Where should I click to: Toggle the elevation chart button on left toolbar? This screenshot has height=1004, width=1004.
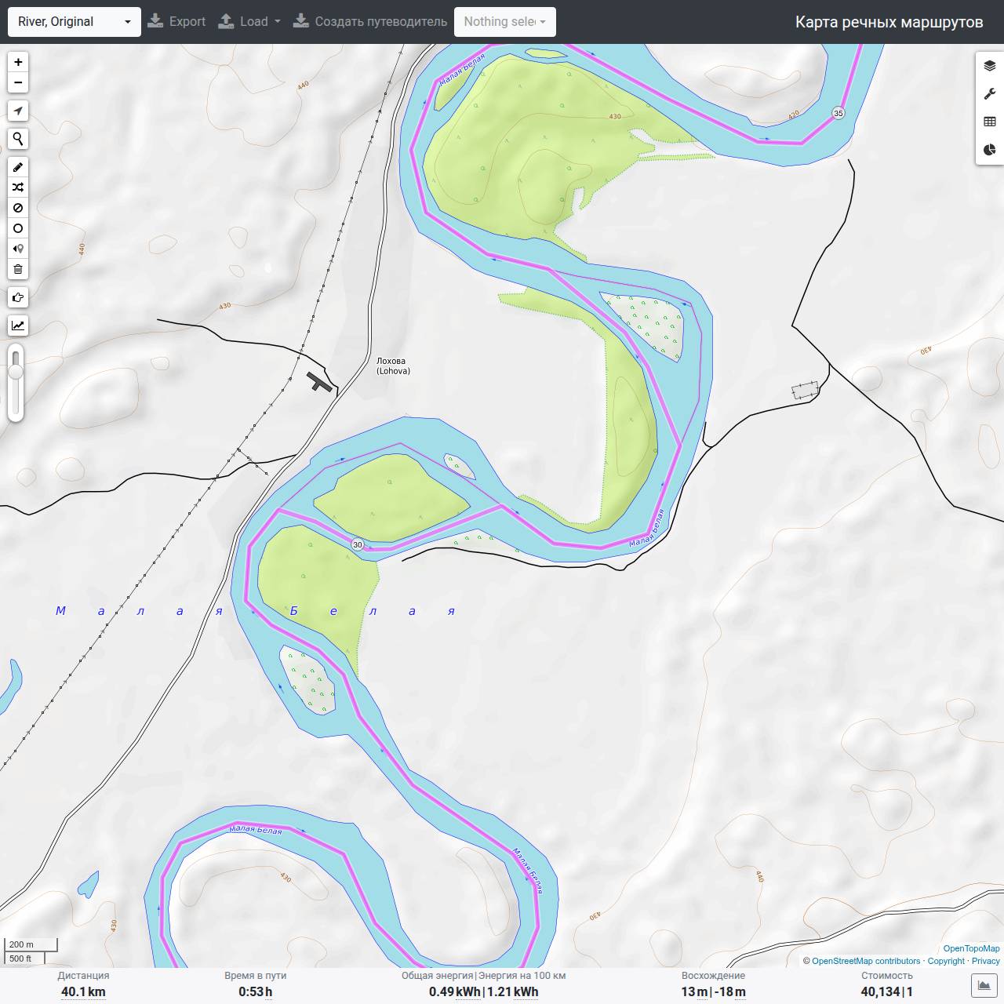click(18, 326)
